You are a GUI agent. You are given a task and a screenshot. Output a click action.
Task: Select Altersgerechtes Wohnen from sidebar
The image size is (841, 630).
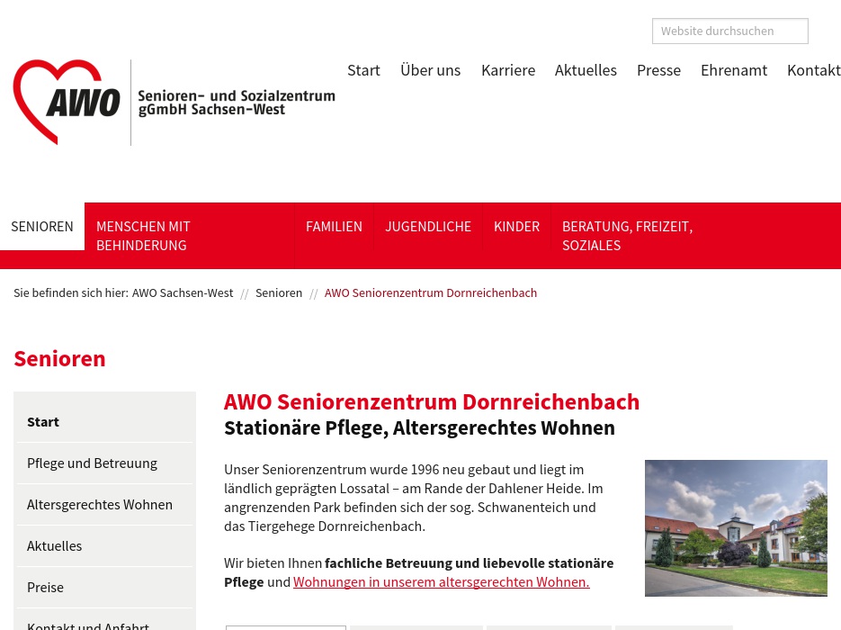[x=100, y=504]
